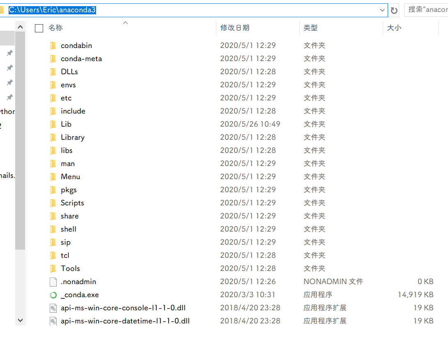
Task: Open the condabin folder icon
Action: coord(53,46)
